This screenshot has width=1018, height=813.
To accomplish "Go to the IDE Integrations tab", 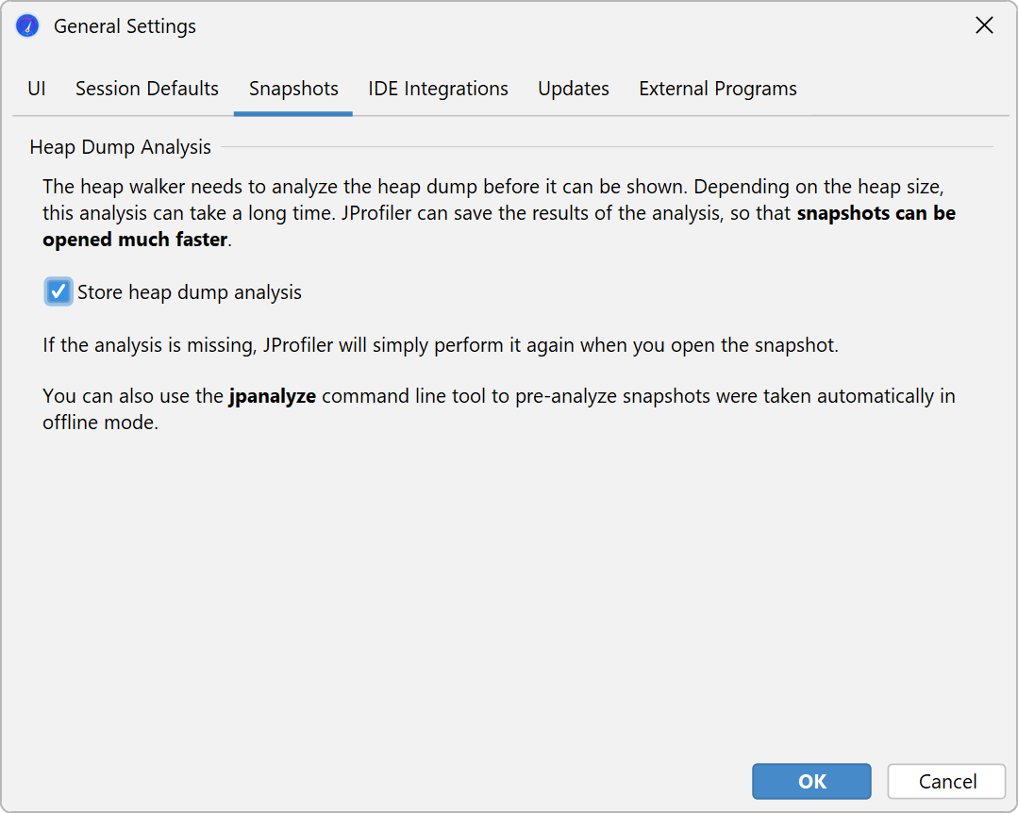I will (438, 89).
